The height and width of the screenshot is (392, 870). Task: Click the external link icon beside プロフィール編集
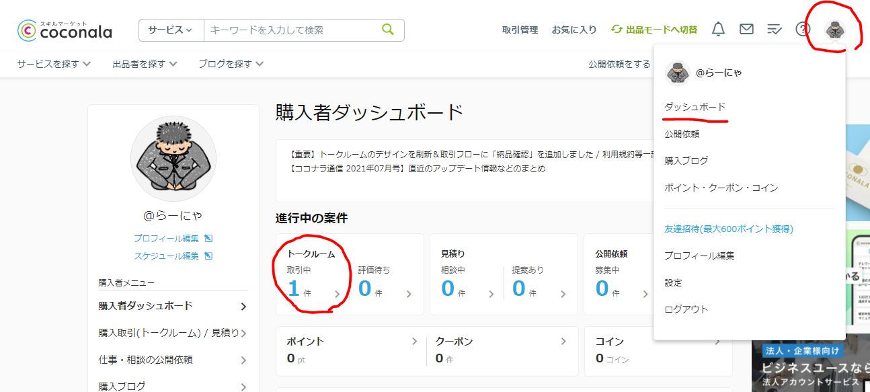click(208, 238)
